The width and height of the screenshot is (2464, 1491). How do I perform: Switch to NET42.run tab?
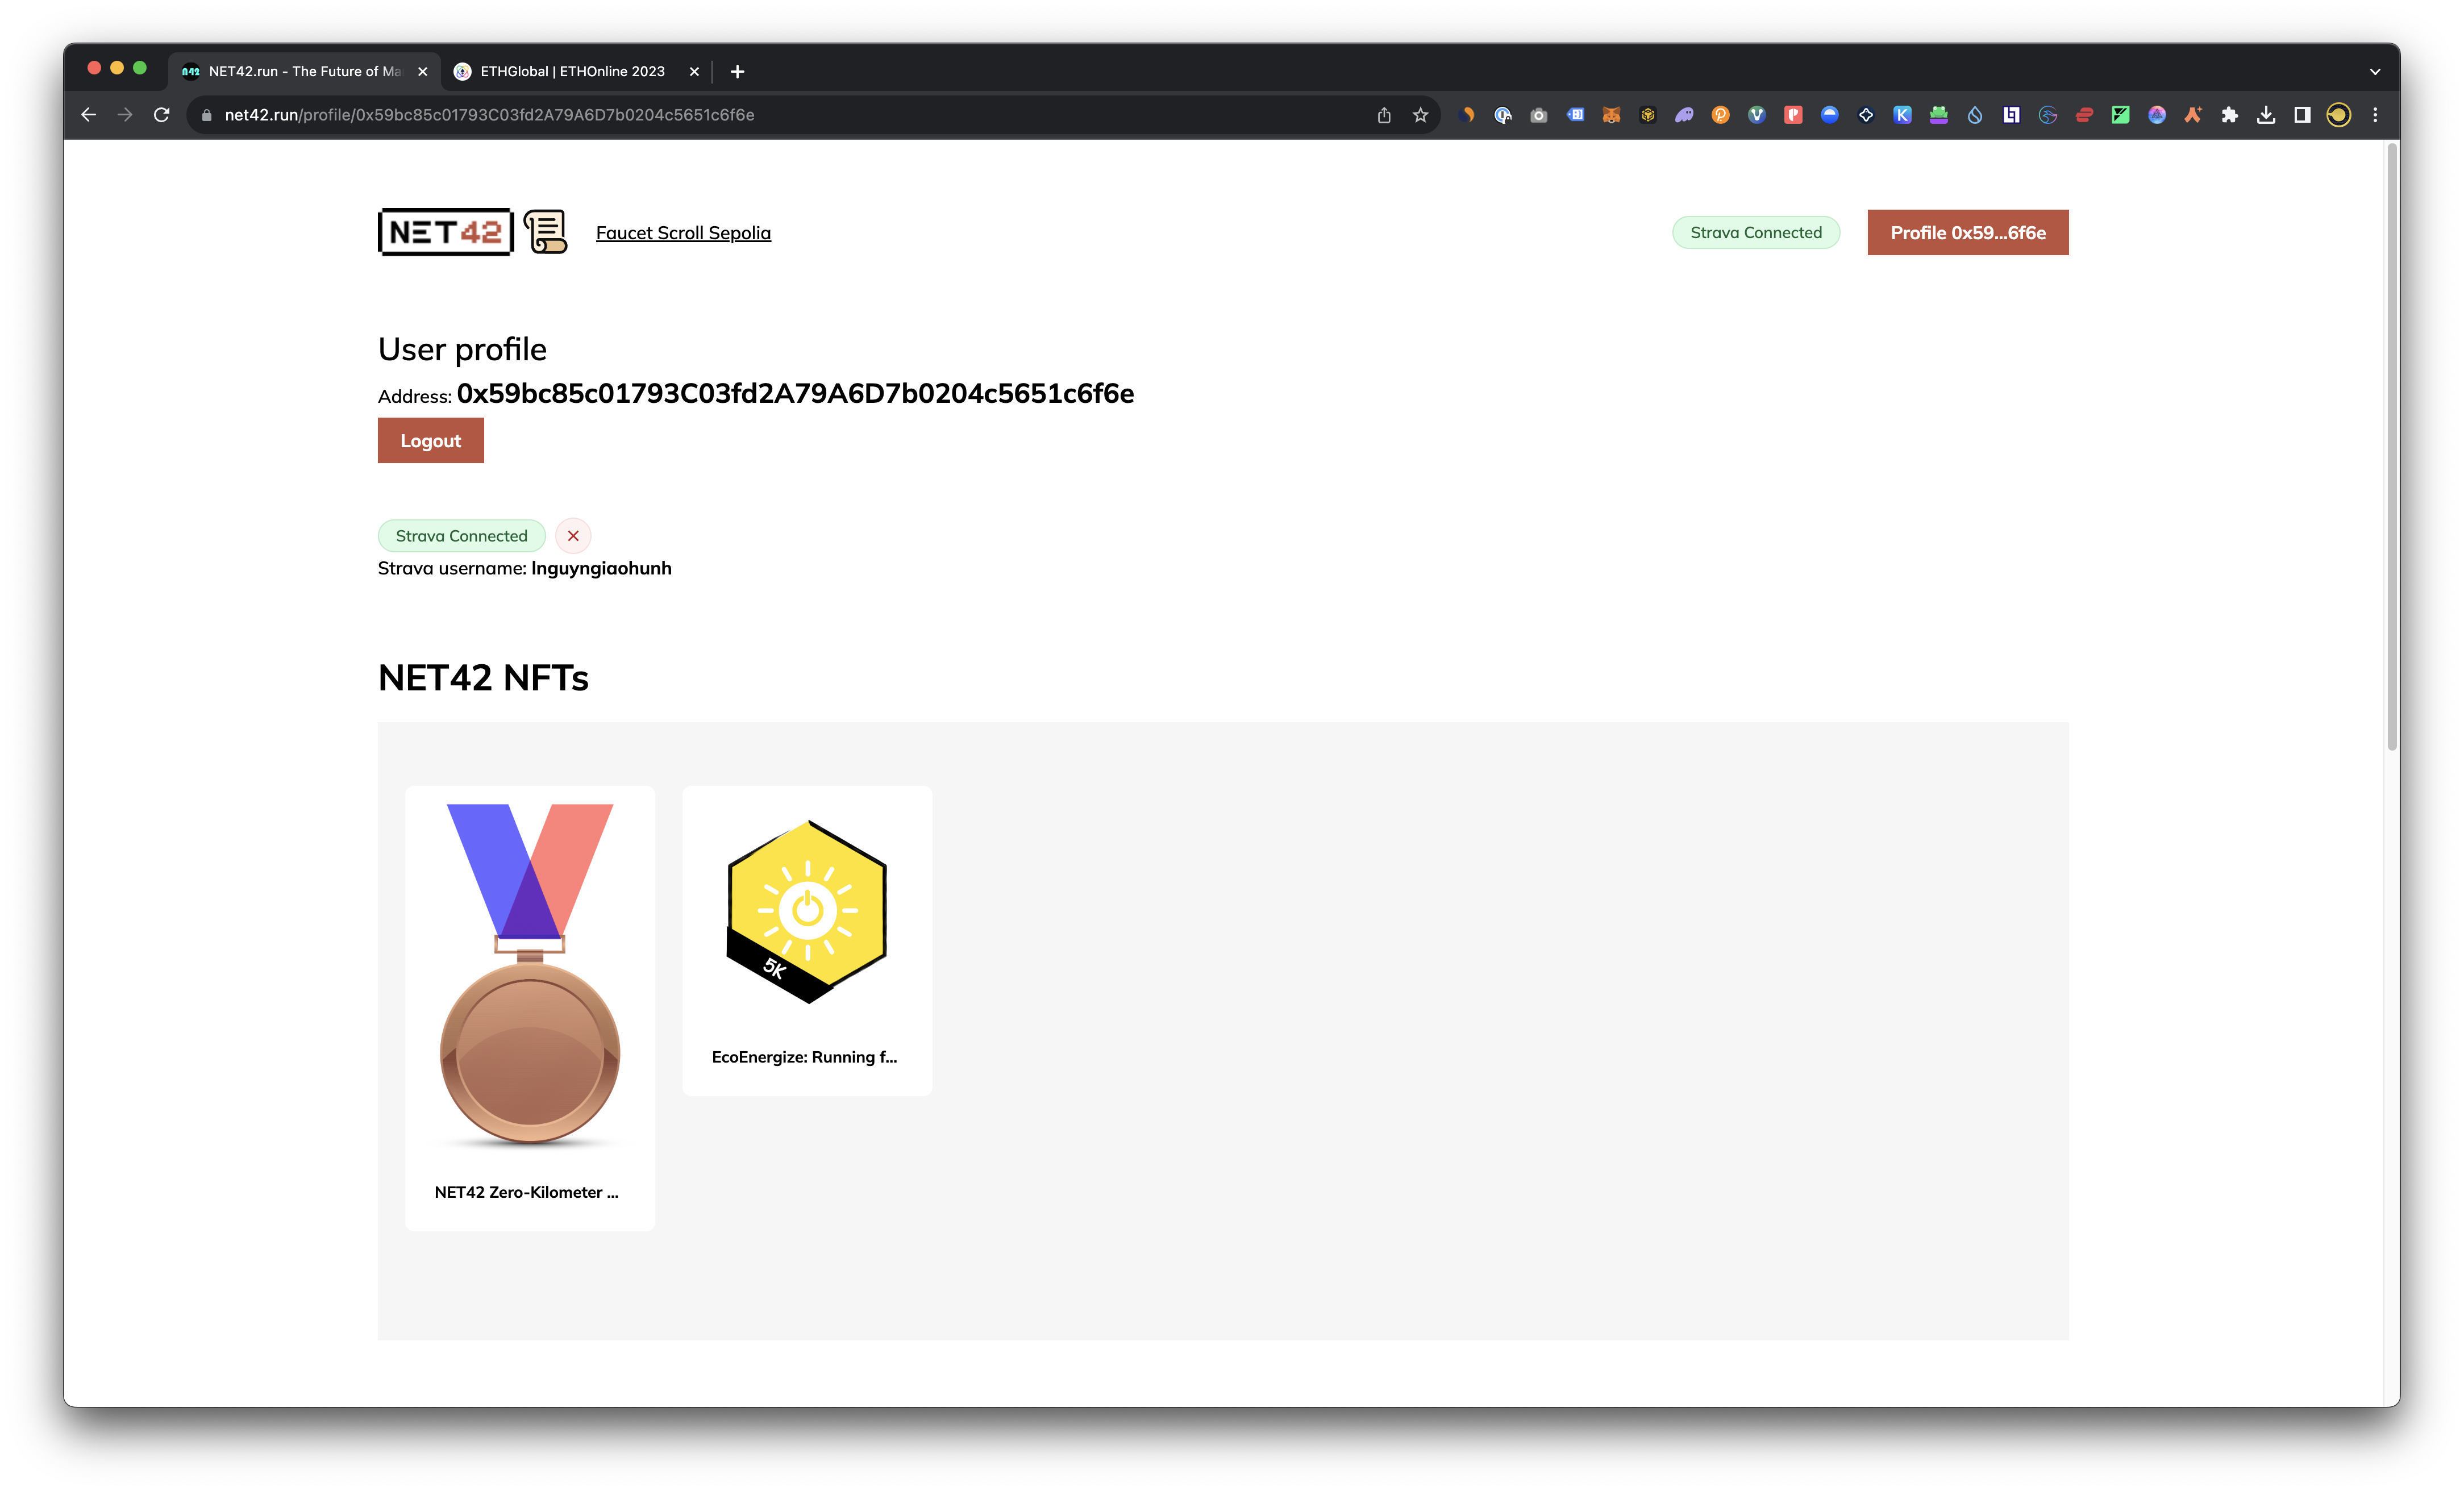coord(304,71)
